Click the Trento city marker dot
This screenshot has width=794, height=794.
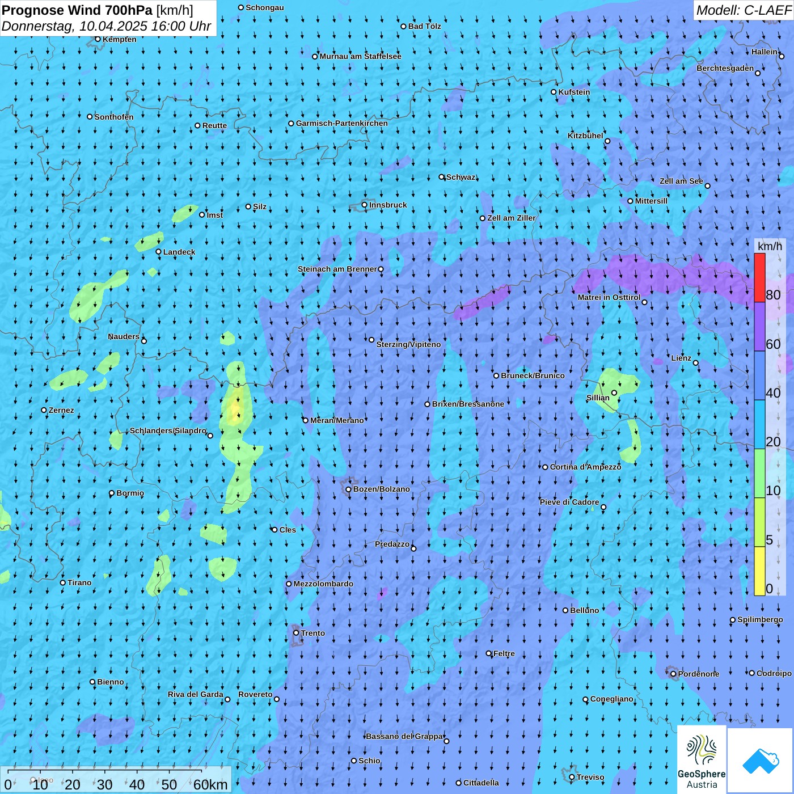point(296,633)
